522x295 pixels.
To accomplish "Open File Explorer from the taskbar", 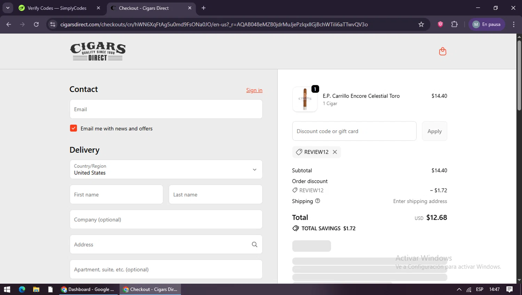I will (36, 289).
